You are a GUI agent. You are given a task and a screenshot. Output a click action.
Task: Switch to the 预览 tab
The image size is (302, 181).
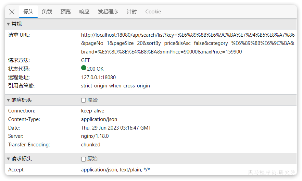(65, 12)
